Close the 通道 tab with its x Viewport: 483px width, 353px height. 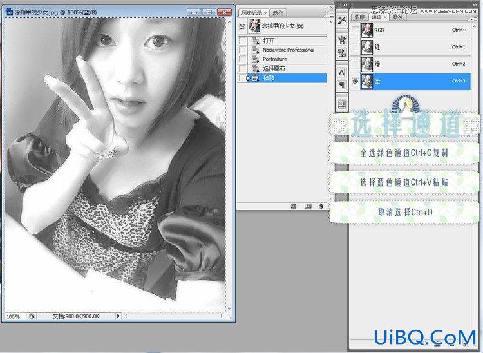(x=385, y=17)
